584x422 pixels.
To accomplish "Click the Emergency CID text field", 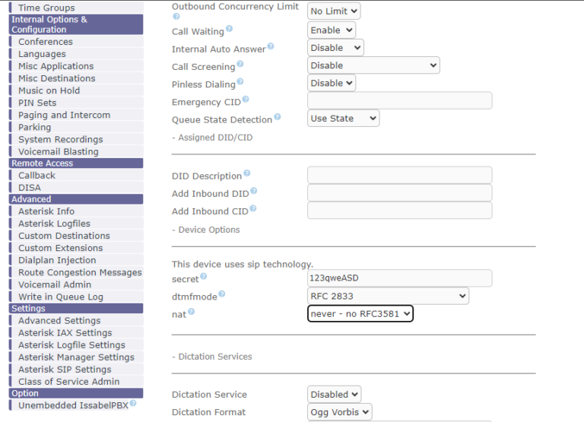I will 399,101.
